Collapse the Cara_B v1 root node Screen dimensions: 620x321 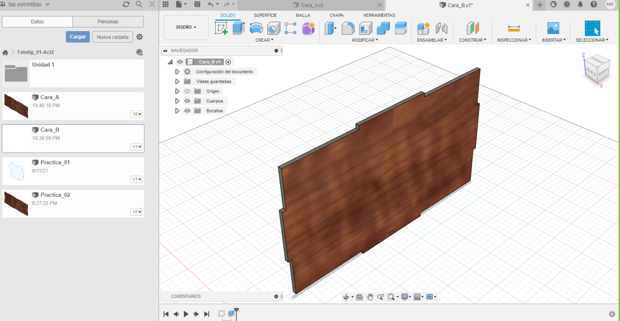tap(170, 62)
